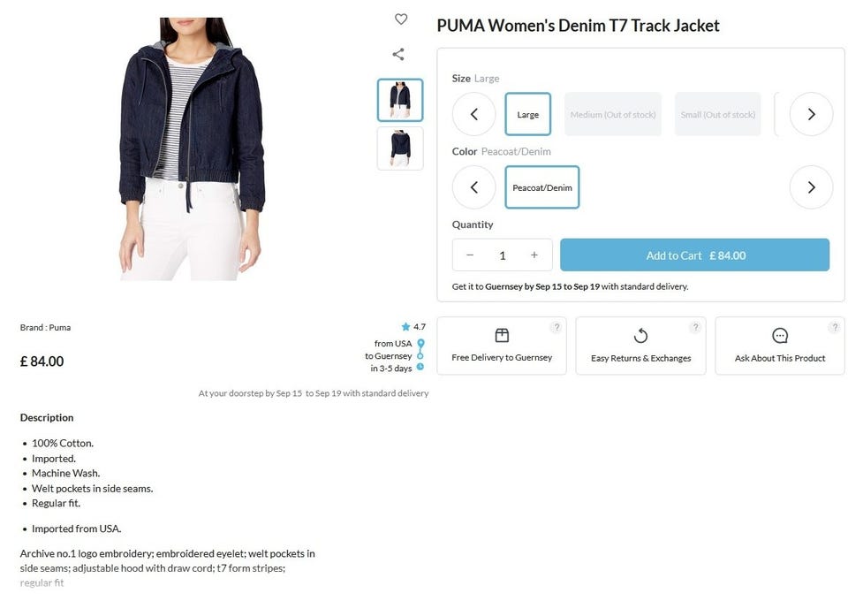This screenshot has height=601, width=848.
Task: View the back-view jacket thumbnail
Action: click(400, 148)
